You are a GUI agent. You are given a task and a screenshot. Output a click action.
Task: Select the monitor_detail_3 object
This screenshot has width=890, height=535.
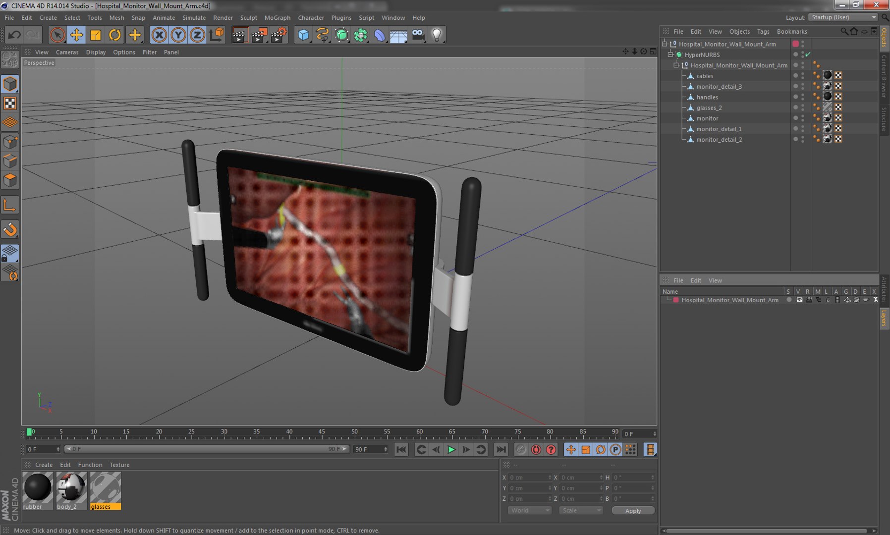719,87
